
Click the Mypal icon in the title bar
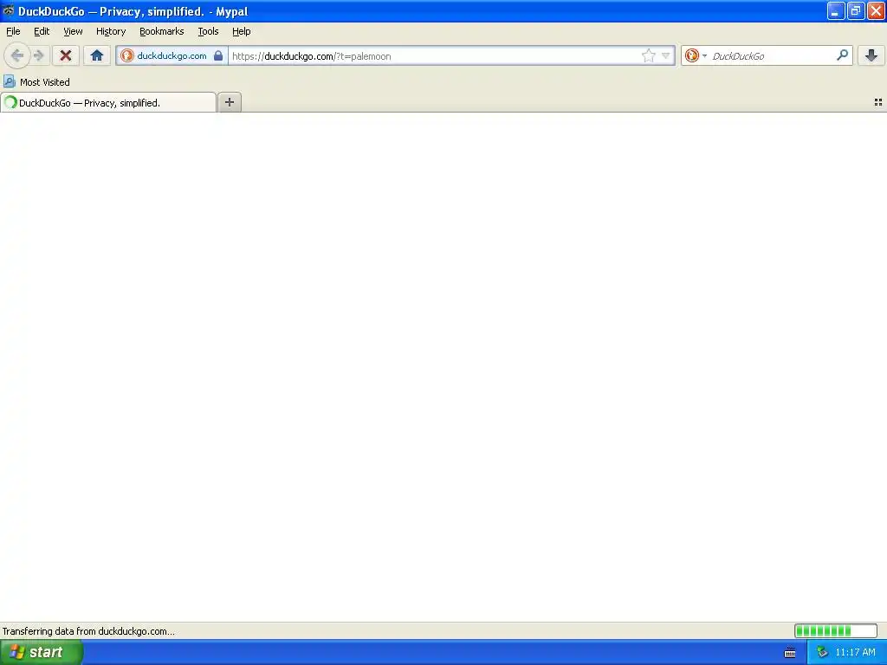(x=8, y=10)
